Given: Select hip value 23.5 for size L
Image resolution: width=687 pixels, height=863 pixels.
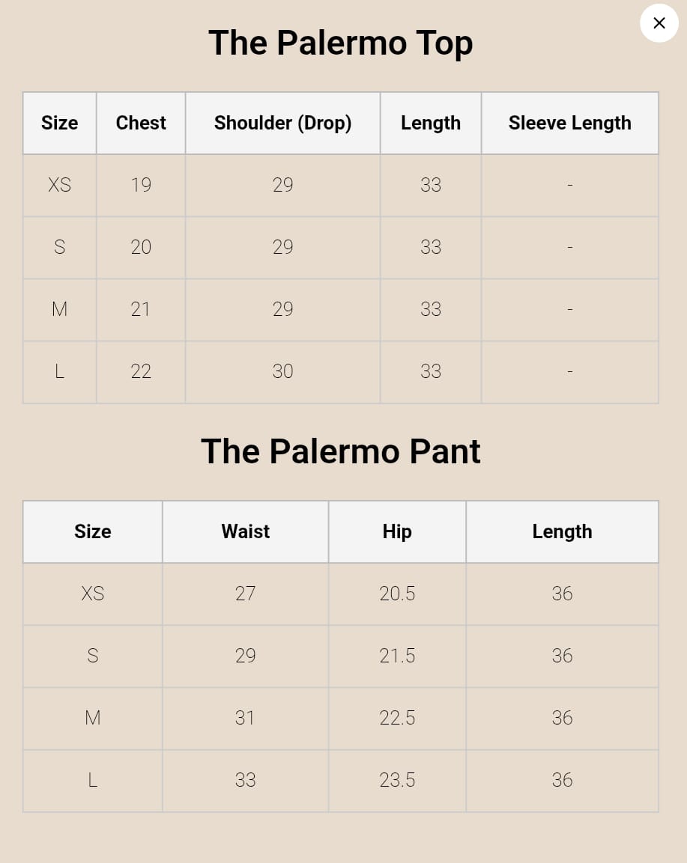Looking at the screenshot, I should (x=397, y=781).
